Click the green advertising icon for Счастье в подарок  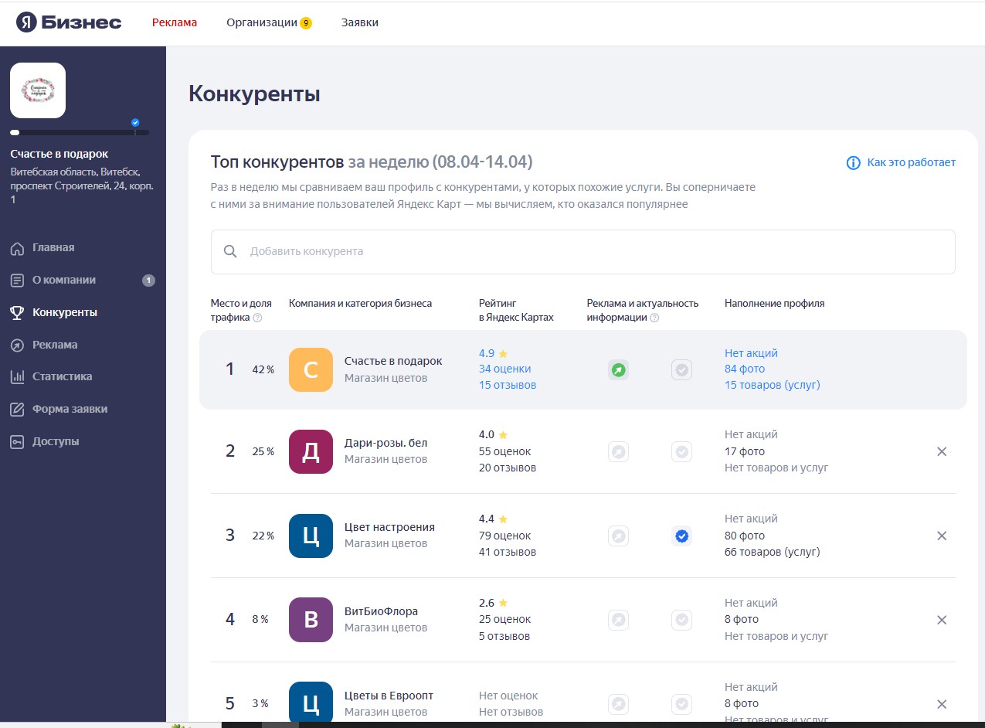pyautogui.click(x=618, y=370)
